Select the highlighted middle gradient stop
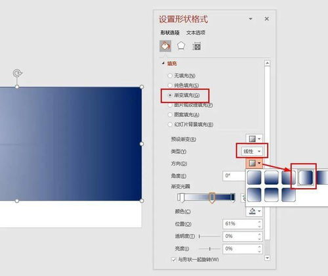 [x=212, y=198]
